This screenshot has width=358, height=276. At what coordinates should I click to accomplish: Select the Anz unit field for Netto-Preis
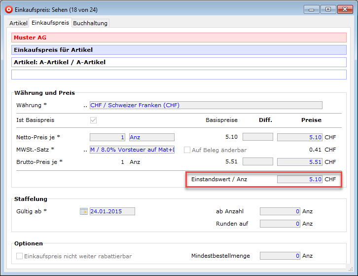click(x=151, y=137)
